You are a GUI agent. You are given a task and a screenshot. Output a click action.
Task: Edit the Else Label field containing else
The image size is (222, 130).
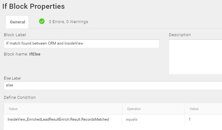113,85
